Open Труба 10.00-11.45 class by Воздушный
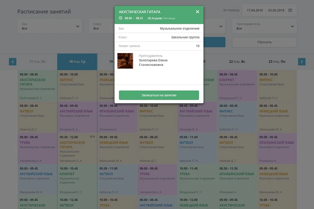This screenshot has height=209, width=314. tap(197, 180)
